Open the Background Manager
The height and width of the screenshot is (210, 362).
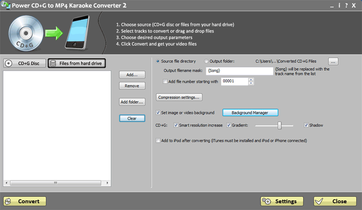coord(250,113)
